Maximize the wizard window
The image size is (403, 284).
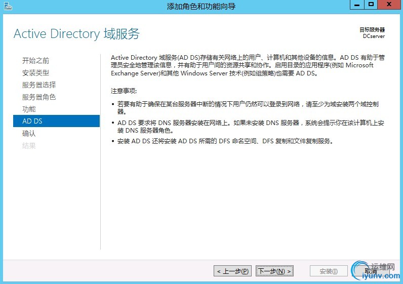point(371,5)
